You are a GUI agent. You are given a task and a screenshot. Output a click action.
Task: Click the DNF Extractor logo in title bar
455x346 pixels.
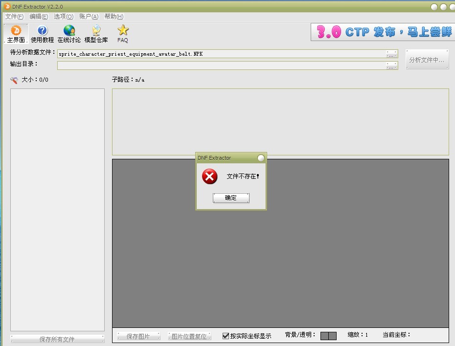tap(7, 6)
